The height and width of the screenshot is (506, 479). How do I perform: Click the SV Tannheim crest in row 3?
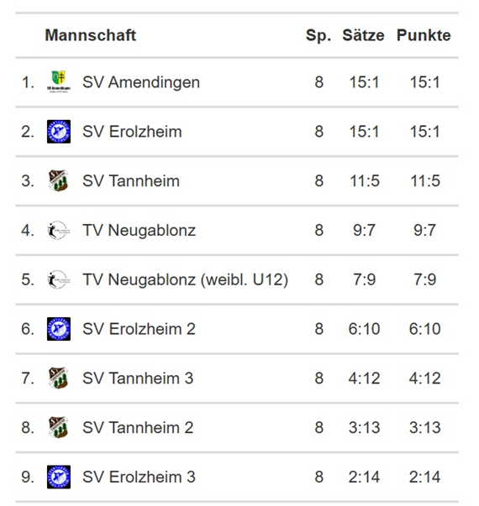click(x=59, y=180)
